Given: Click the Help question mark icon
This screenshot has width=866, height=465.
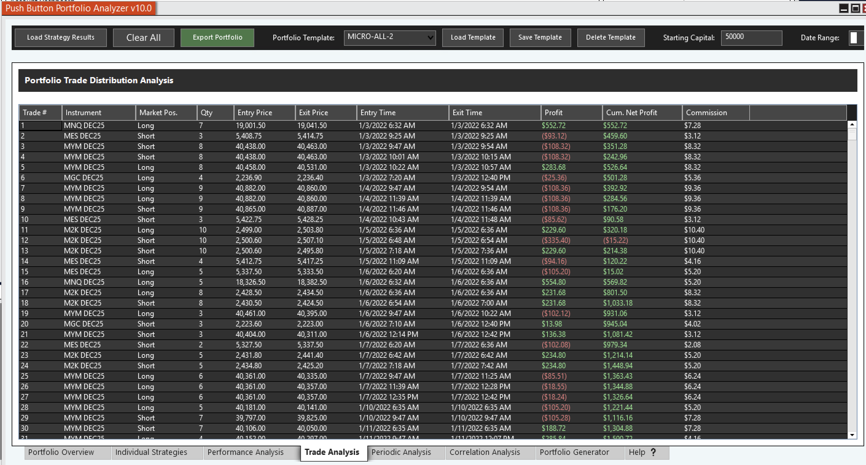Looking at the screenshot, I should (653, 452).
